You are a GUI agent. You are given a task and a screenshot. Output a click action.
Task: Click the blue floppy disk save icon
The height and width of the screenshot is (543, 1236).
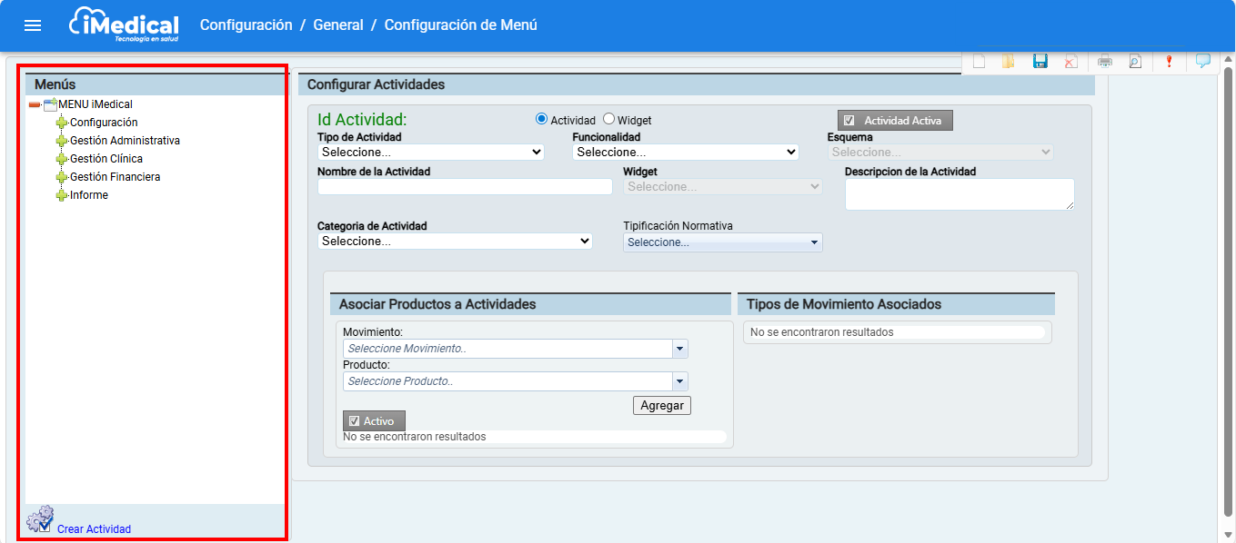pos(1040,61)
